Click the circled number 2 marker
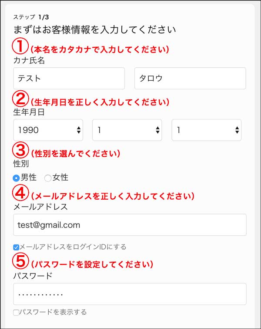261x329 pixels. point(20,99)
